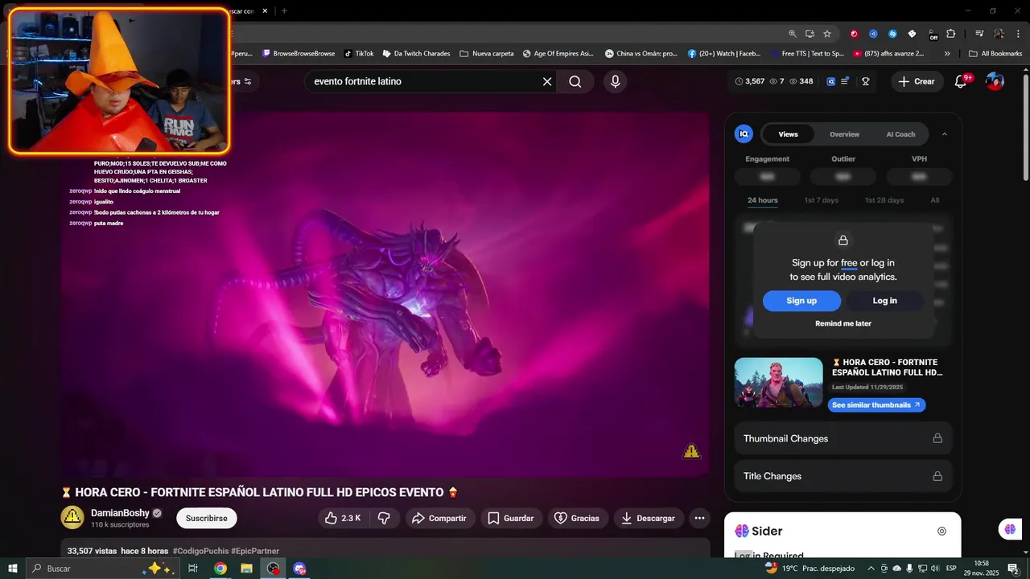Image resolution: width=1030 pixels, height=579 pixels.
Task: Open the Nueva carpeta bookmark folder
Action: click(487, 54)
